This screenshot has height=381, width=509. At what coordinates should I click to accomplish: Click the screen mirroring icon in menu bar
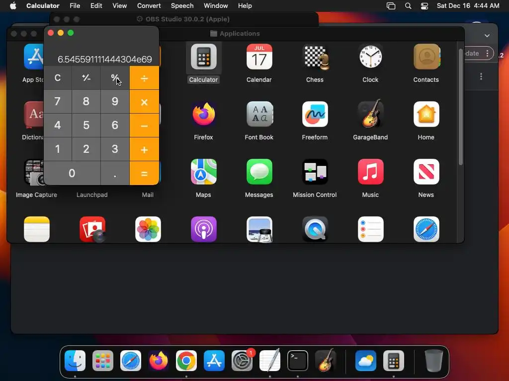pos(391,6)
